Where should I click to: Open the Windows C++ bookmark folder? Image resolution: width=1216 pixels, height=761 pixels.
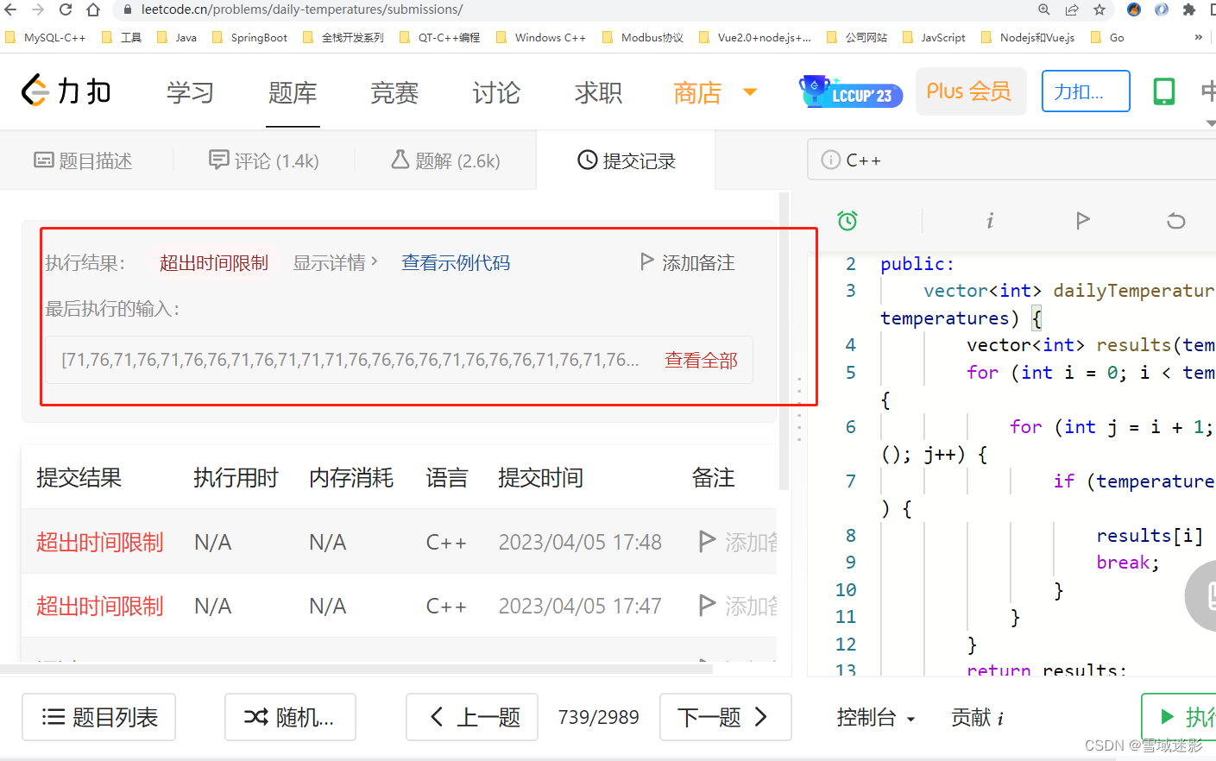click(541, 37)
